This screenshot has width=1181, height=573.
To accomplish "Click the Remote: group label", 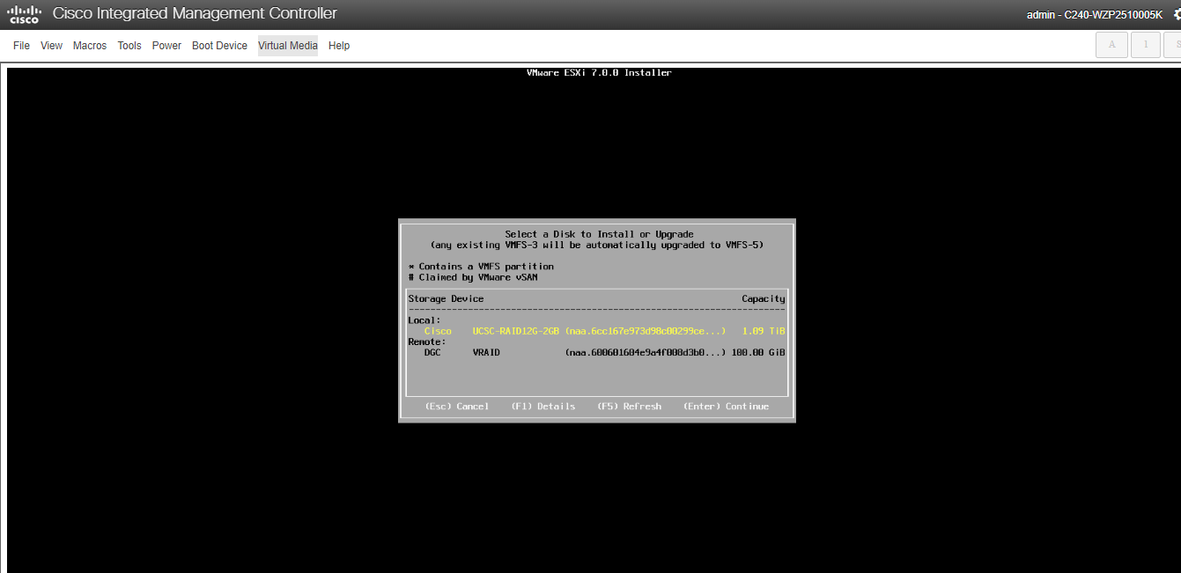I will point(427,342).
